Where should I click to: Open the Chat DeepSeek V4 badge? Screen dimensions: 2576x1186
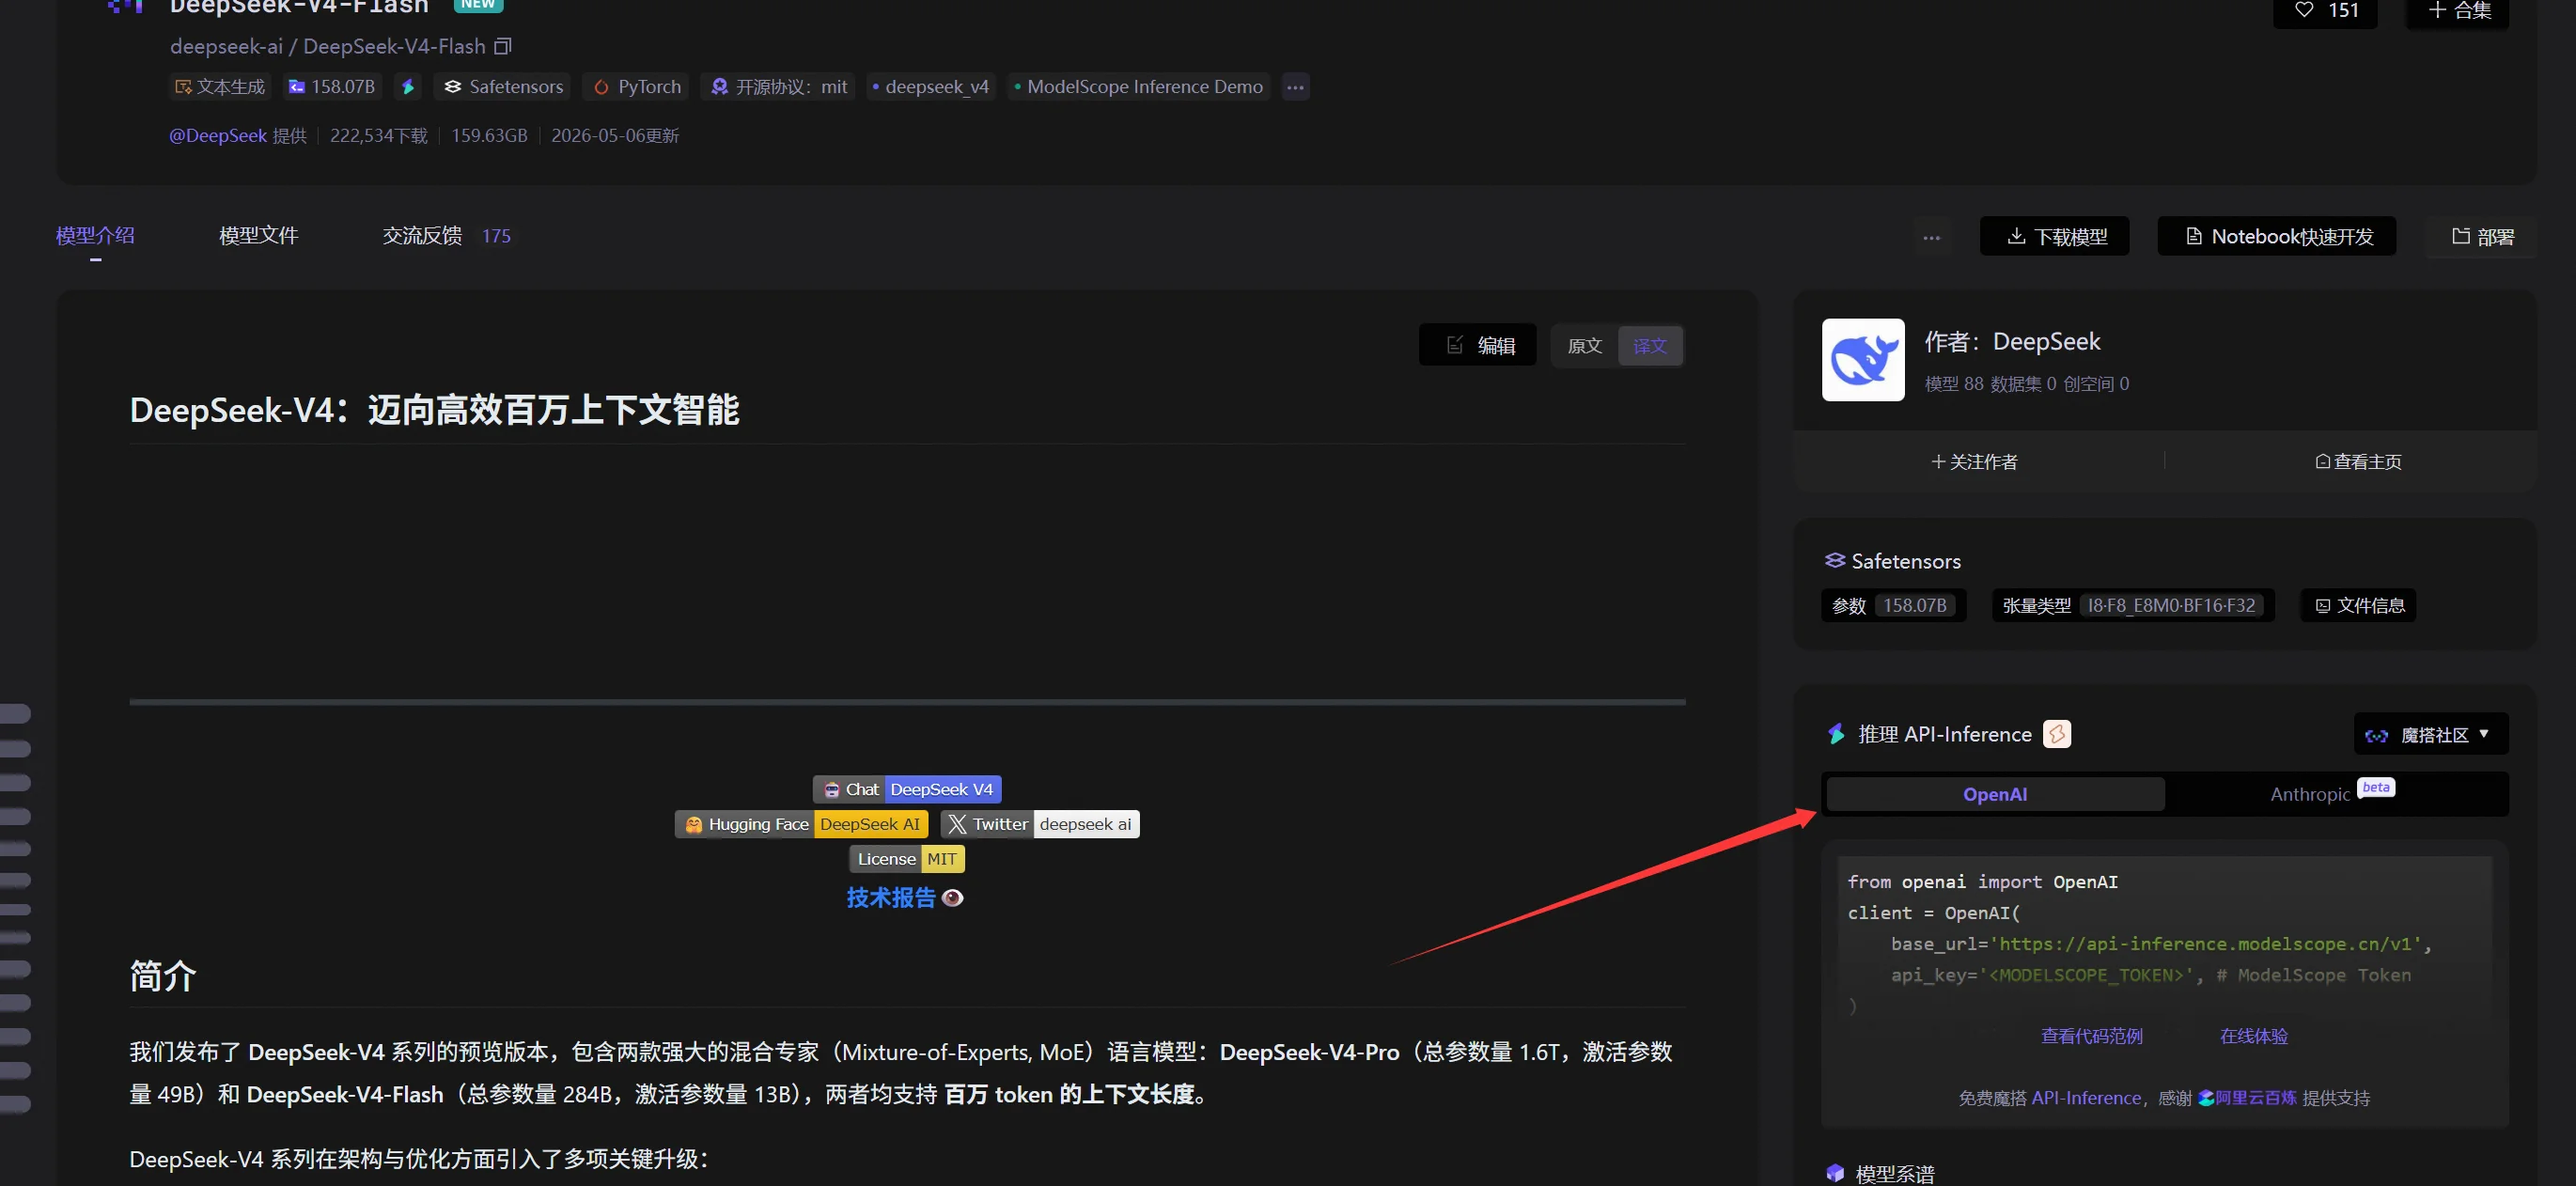pos(907,789)
